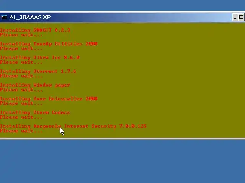Click 'Please wait...' under TuneUp Utilities line

(21, 48)
